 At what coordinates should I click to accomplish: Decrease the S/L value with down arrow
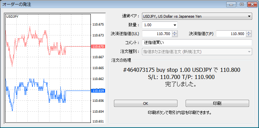[175, 35]
